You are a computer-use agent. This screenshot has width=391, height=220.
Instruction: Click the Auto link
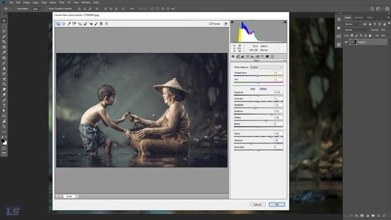(252, 89)
